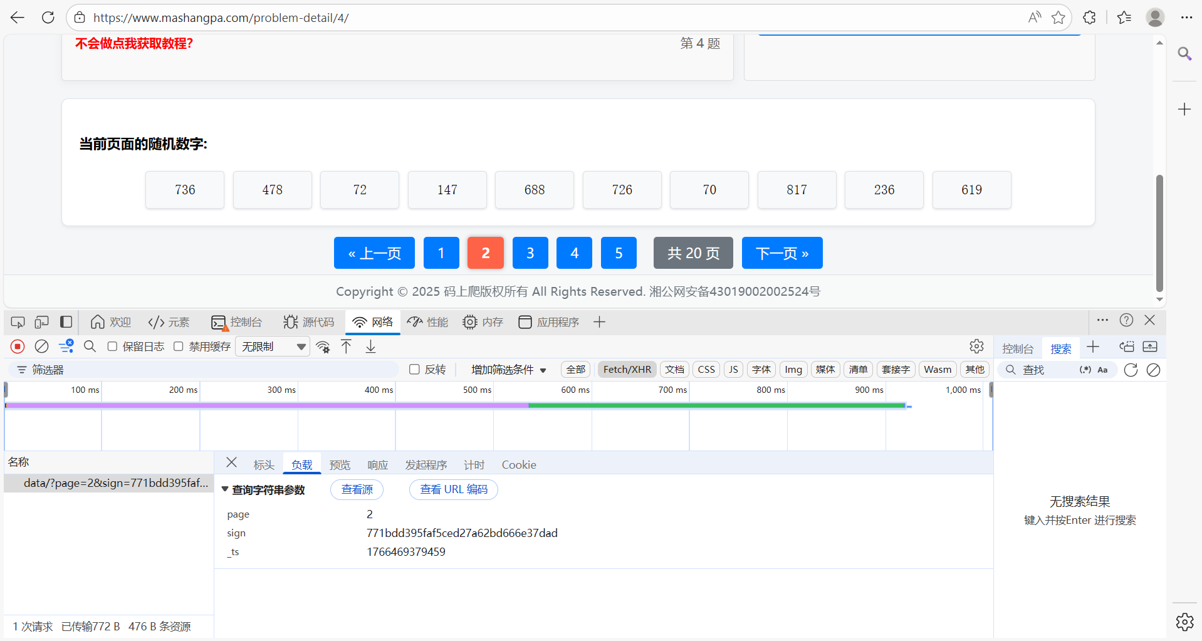Export HAR via download icon
The height and width of the screenshot is (641, 1202).
[x=370, y=346]
